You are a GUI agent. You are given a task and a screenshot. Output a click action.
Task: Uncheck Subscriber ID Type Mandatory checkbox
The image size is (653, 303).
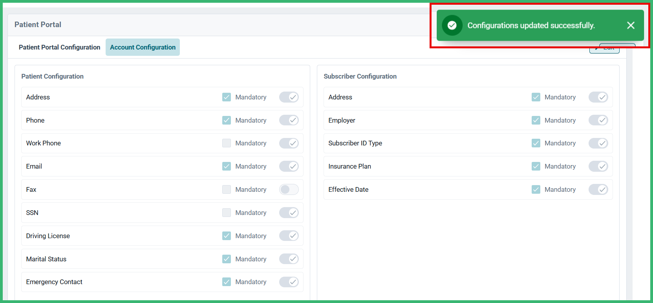click(536, 143)
